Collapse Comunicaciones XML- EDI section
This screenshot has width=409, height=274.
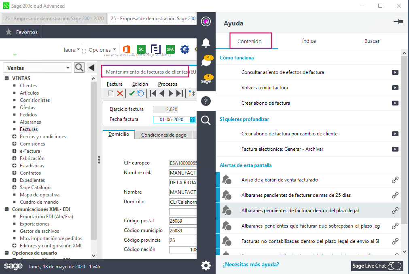[x=7, y=209]
